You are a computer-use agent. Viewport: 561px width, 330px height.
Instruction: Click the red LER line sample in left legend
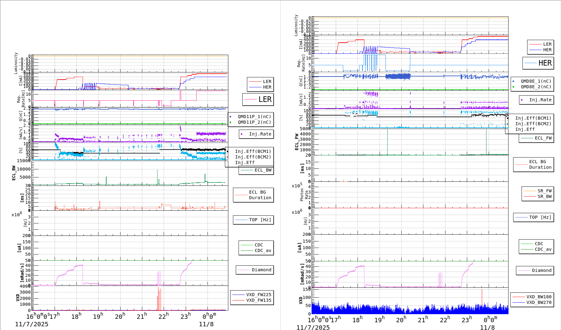pos(255,81)
